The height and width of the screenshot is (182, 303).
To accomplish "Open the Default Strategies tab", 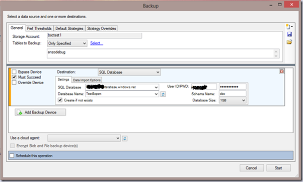I will [x=69, y=28].
